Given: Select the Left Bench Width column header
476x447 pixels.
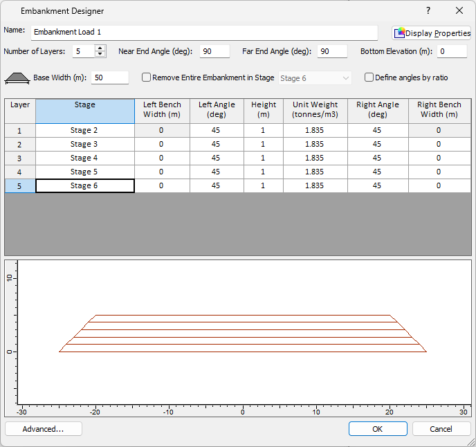Looking at the screenshot, I should [162, 111].
